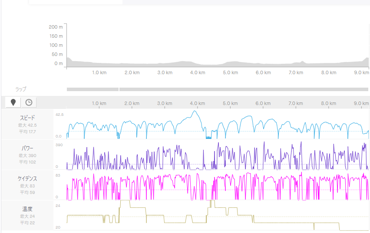Click the ケイデンス chart label
The height and width of the screenshot is (233, 370).
click(27, 178)
